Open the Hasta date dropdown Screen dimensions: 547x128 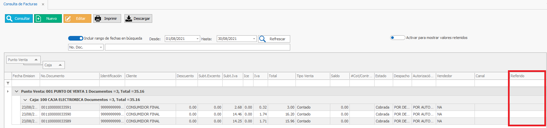[x=254, y=39]
